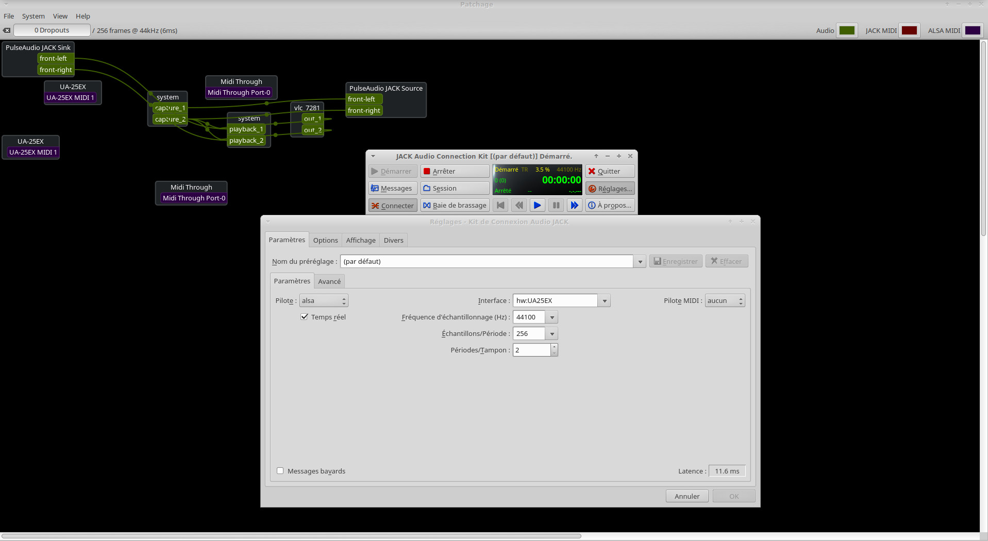Click the Annuler button
988x541 pixels.
click(x=686, y=496)
